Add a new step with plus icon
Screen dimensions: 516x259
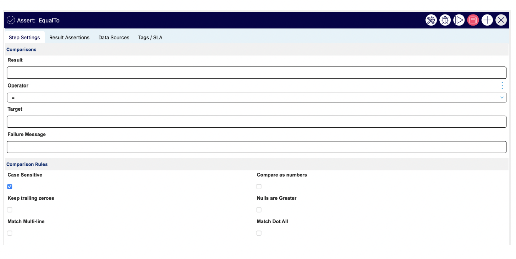click(x=487, y=20)
